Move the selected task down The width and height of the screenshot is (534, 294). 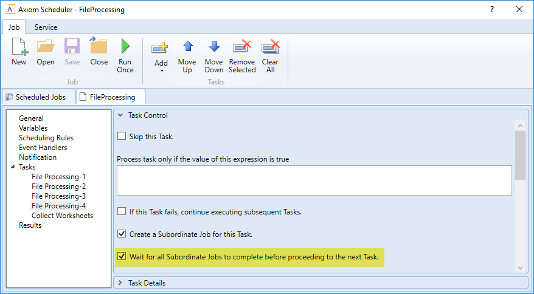pyautogui.click(x=214, y=55)
